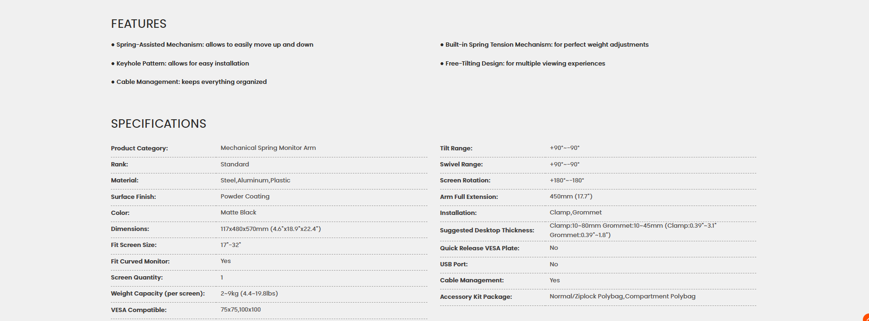This screenshot has height=321, width=869.
Task: Click the SPECIFICATIONS heading
Action: coord(159,123)
